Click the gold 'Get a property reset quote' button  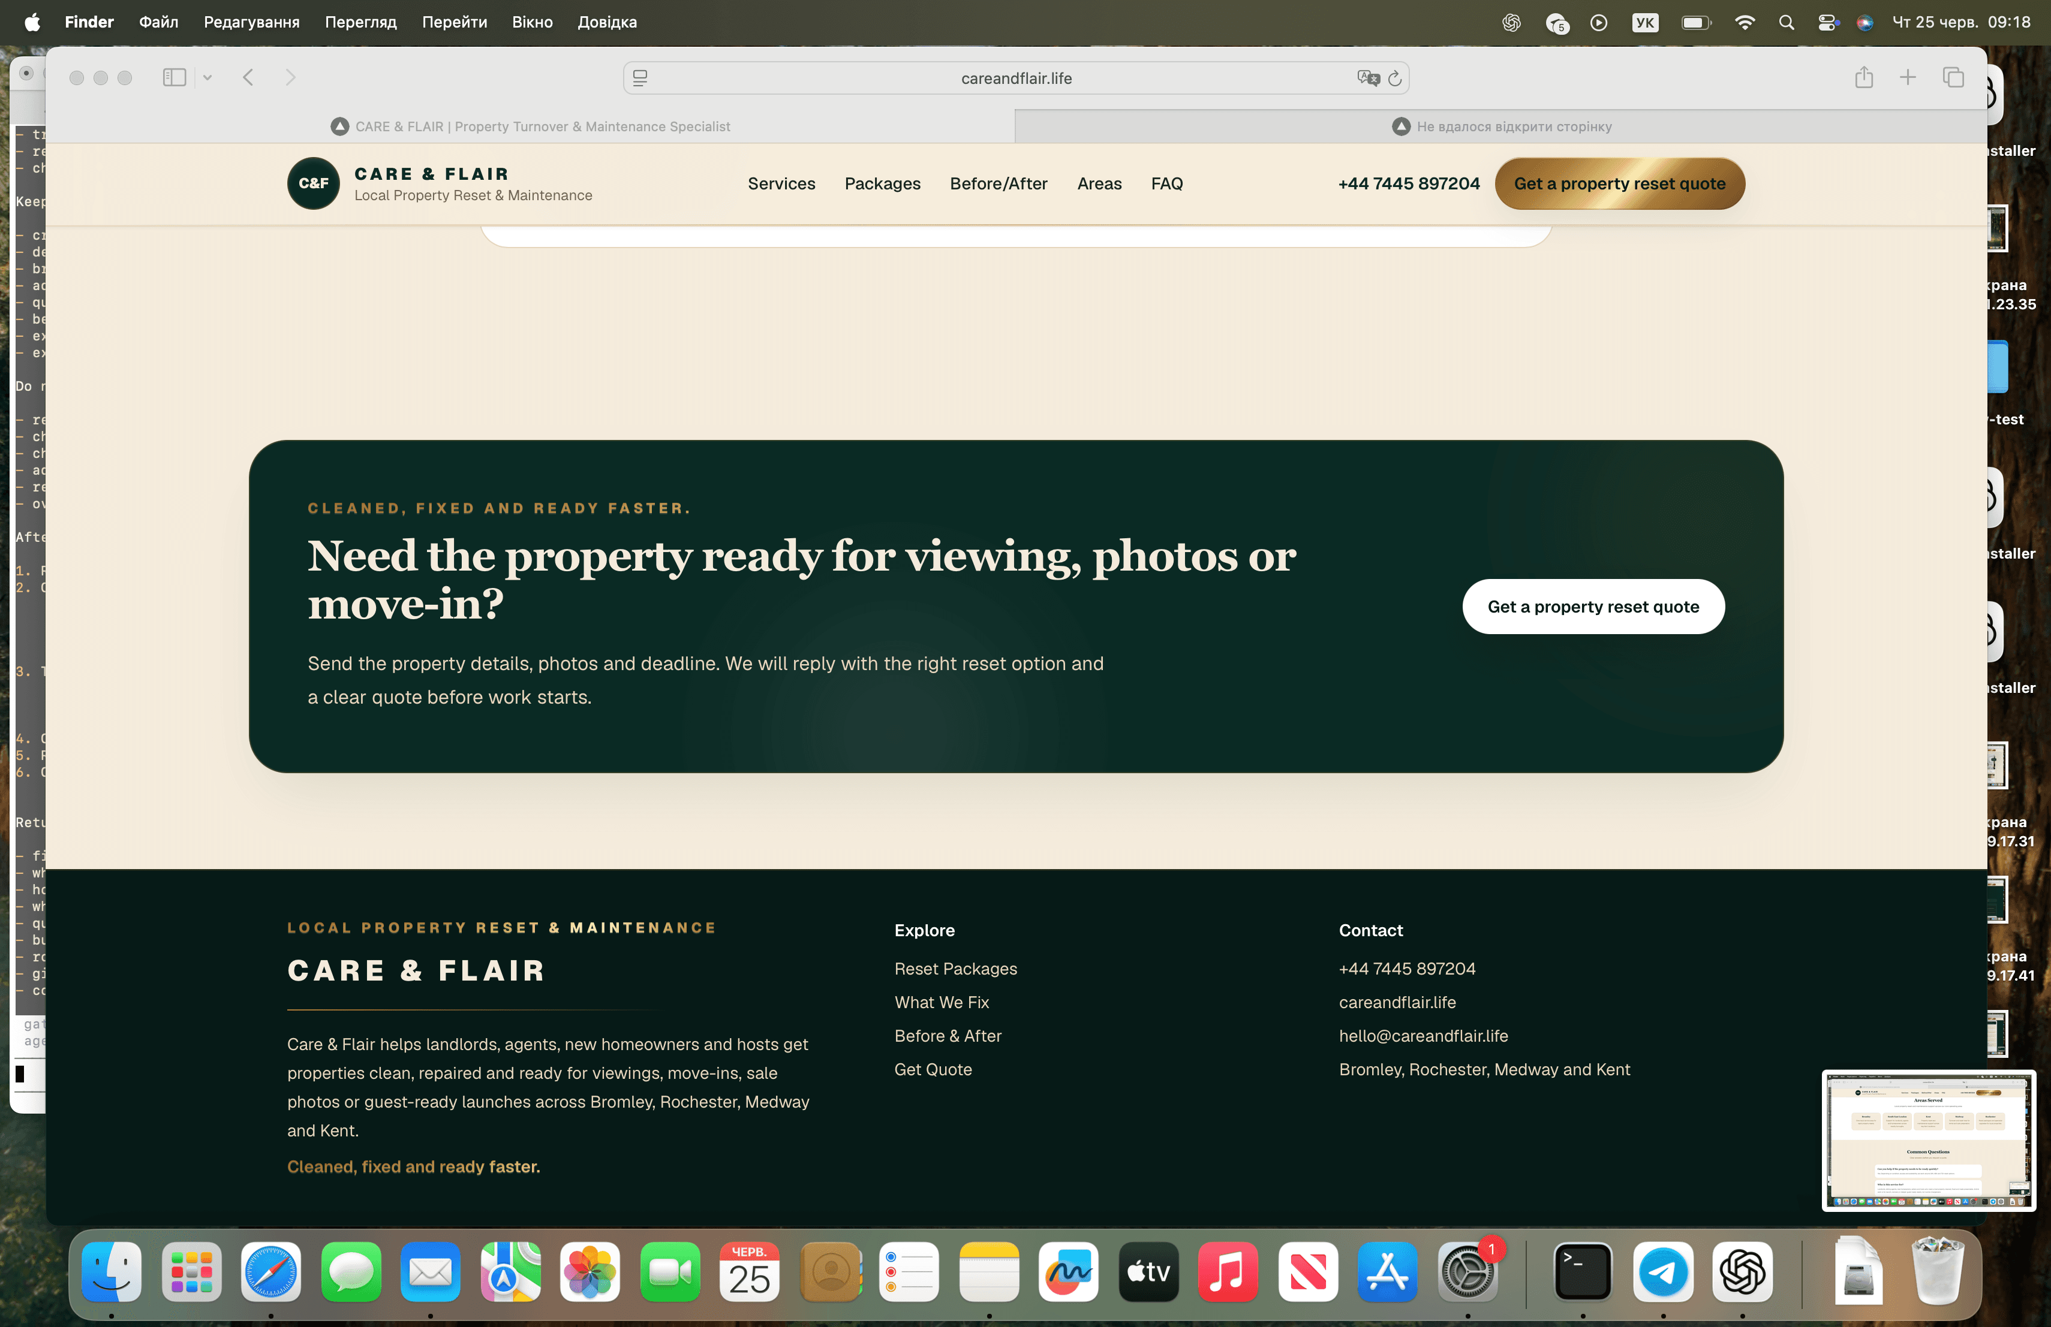[x=1620, y=183]
